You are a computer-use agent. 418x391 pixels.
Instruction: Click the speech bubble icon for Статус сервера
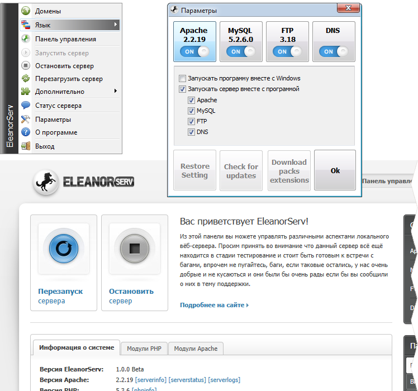coord(26,106)
